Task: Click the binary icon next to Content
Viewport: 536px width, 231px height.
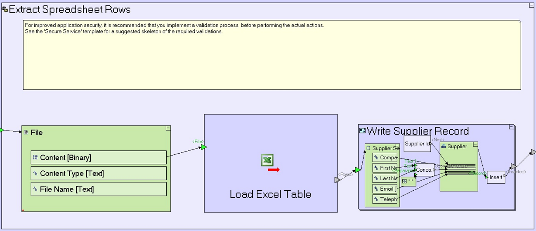Action: (35, 158)
